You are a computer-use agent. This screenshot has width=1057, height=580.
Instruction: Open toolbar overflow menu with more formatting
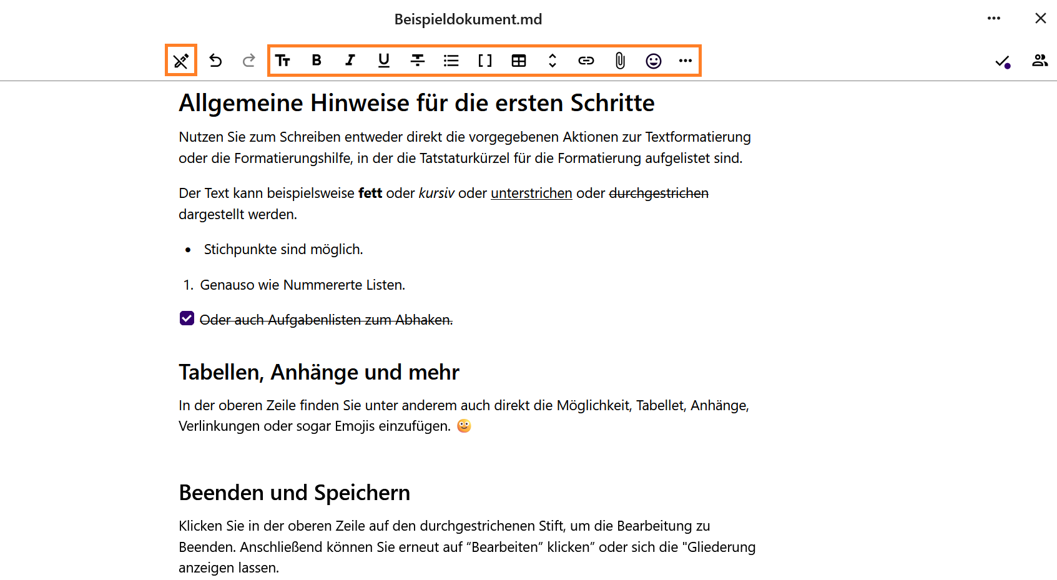[686, 61]
